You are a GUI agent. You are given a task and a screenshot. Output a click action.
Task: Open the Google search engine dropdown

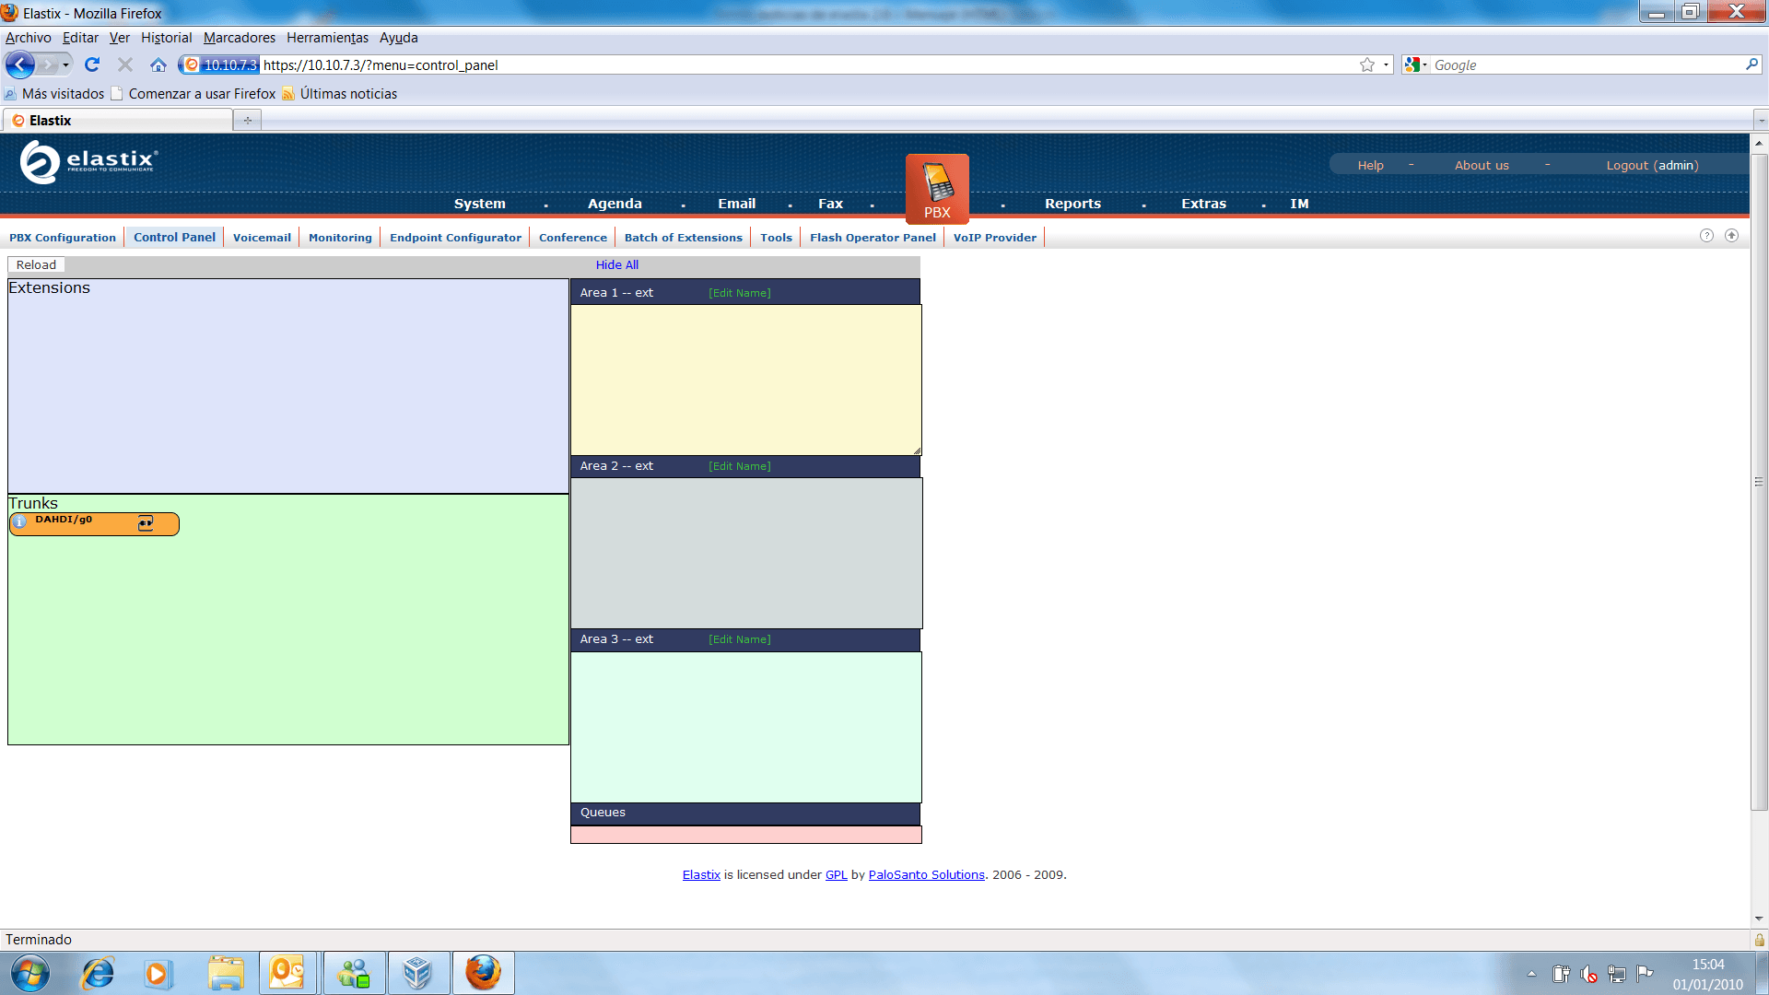tap(1417, 64)
